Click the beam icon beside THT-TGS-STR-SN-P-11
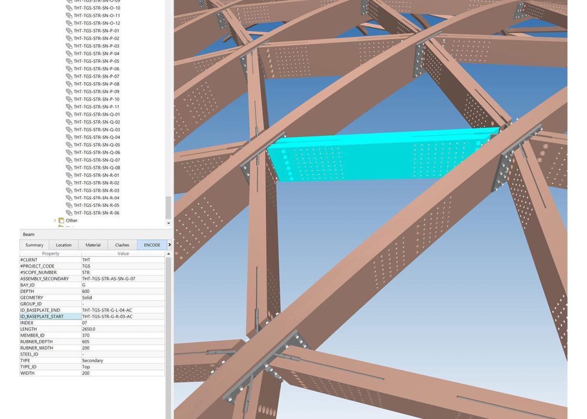The width and height of the screenshot is (587, 419). [x=69, y=107]
